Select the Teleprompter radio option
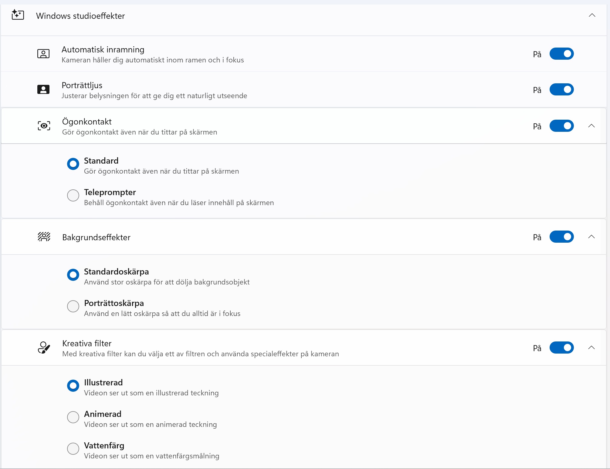Screen dimensions: 610x469 (x=73, y=195)
